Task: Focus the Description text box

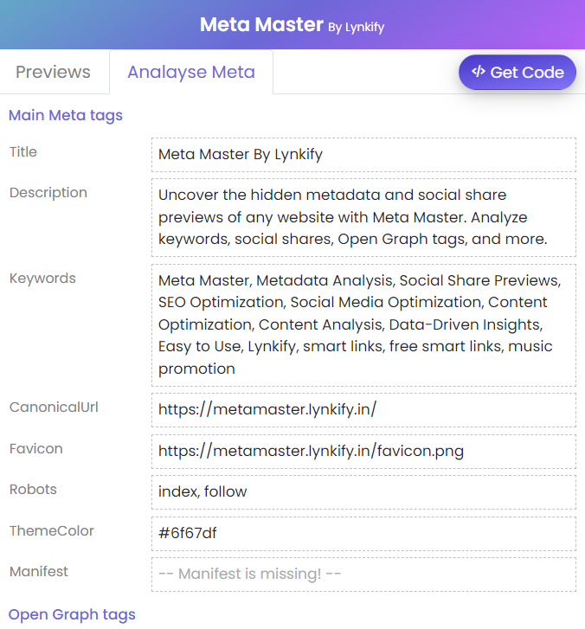Action: [x=363, y=217]
